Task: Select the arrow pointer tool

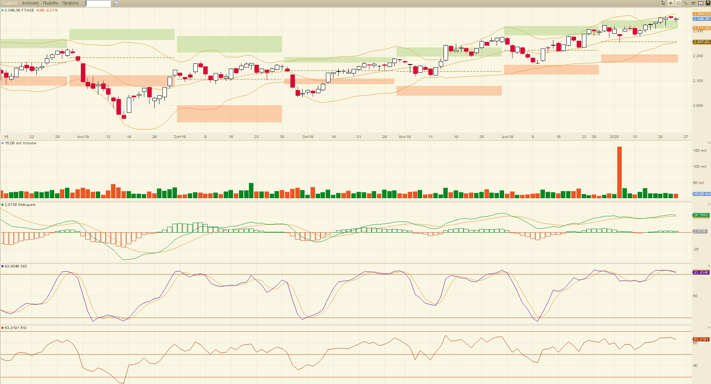Action: tap(663, 3)
